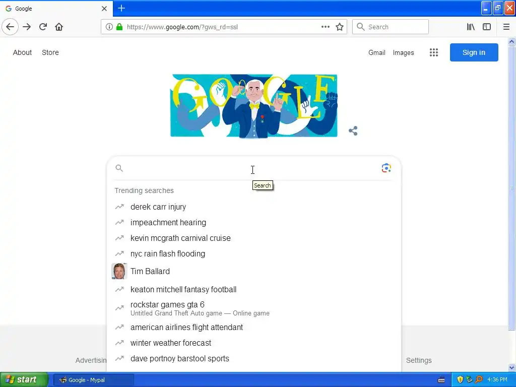516x387 pixels.
Task: Share the Google Doodle
Action: [353, 131]
